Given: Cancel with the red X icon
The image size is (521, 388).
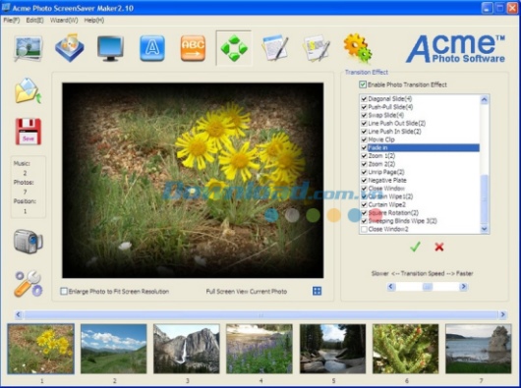Looking at the screenshot, I should point(439,247).
